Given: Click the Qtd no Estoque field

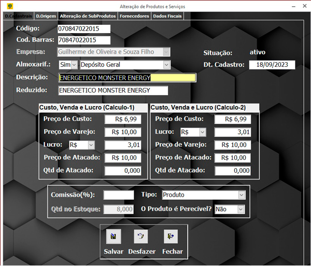Looking at the screenshot, I should click(x=119, y=210).
